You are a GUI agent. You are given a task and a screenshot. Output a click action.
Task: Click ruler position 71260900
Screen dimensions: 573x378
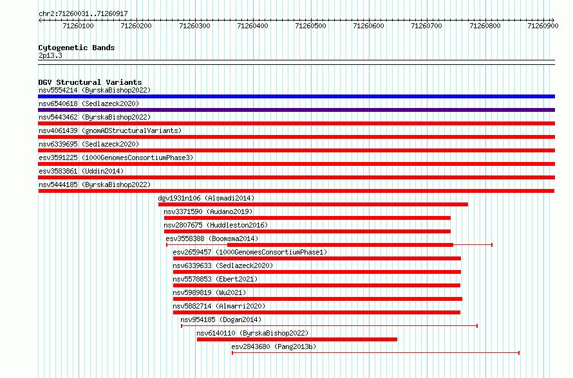(543, 26)
